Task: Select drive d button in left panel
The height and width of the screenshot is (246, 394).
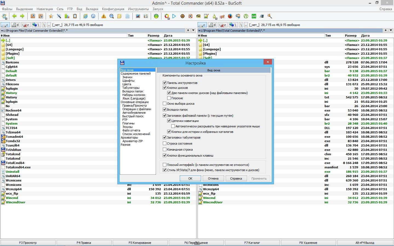Action: 15,25
